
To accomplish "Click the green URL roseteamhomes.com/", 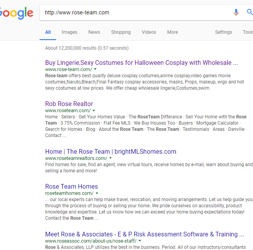I will (69, 193).
